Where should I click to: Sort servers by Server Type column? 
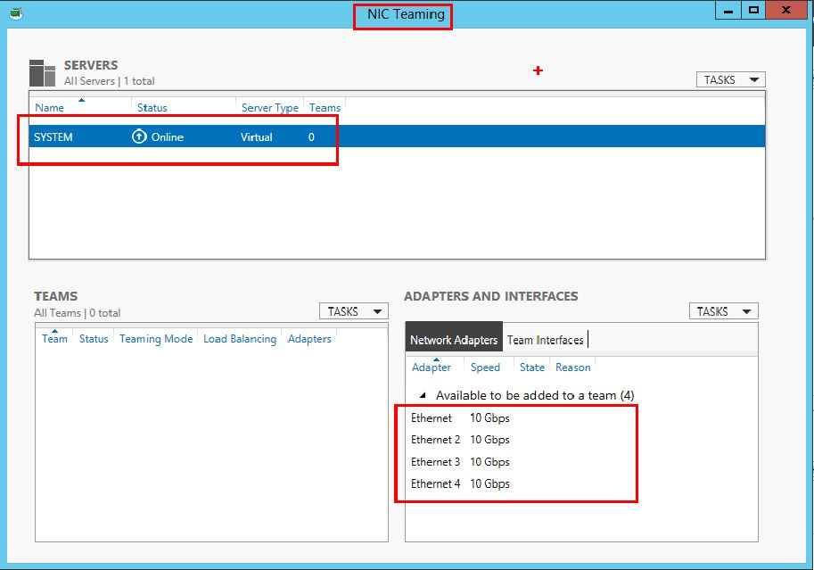pyautogui.click(x=269, y=108)
